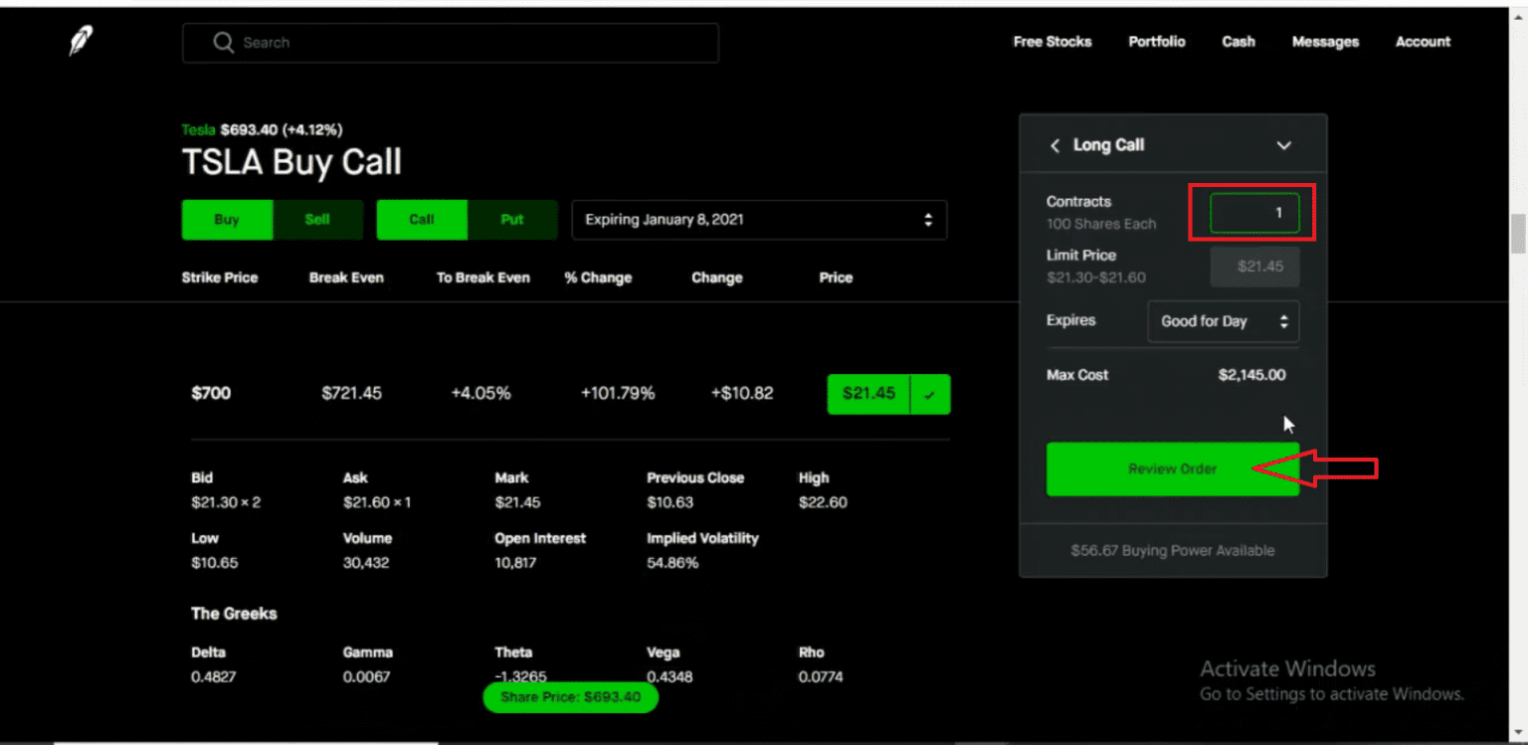The width and height of the screenshot is (1528, 745).
Task: Click the $700 strike price row
Action: coord(570,394)
